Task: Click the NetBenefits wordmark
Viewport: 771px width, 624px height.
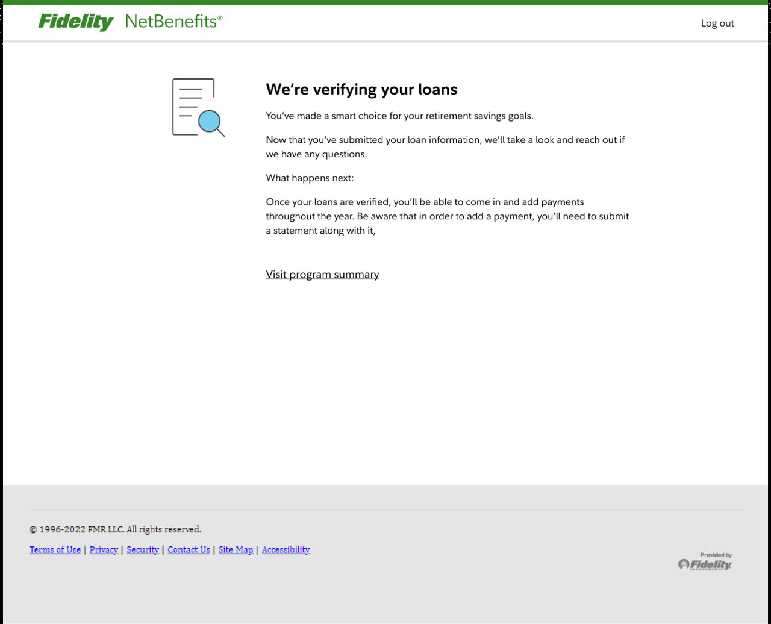Action: [x=174, y=22]
